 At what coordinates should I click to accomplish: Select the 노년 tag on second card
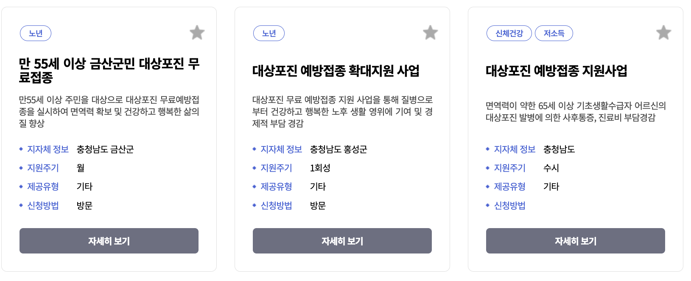[269, 33]
